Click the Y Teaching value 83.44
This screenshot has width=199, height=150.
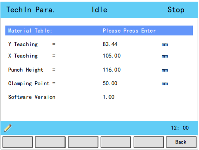coord(110,44)
